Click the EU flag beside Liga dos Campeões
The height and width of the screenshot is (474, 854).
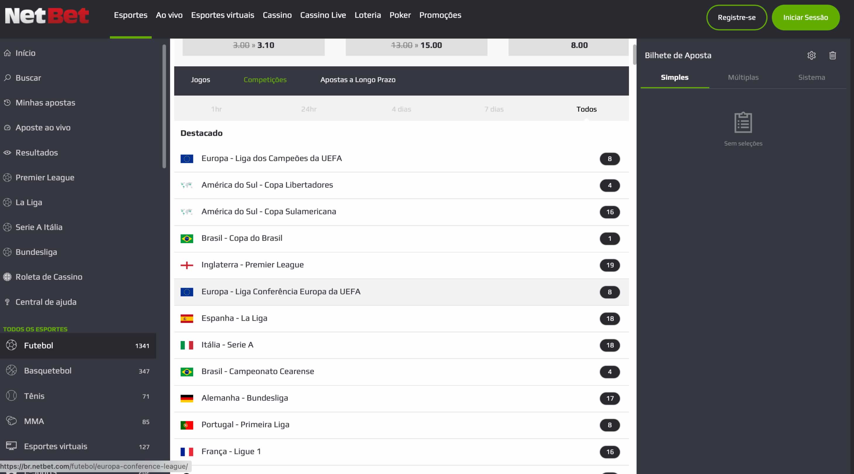[x=187, y=159]
